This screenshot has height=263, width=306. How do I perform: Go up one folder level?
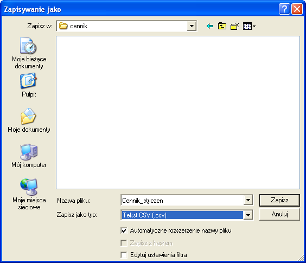(x=222, y=26)
